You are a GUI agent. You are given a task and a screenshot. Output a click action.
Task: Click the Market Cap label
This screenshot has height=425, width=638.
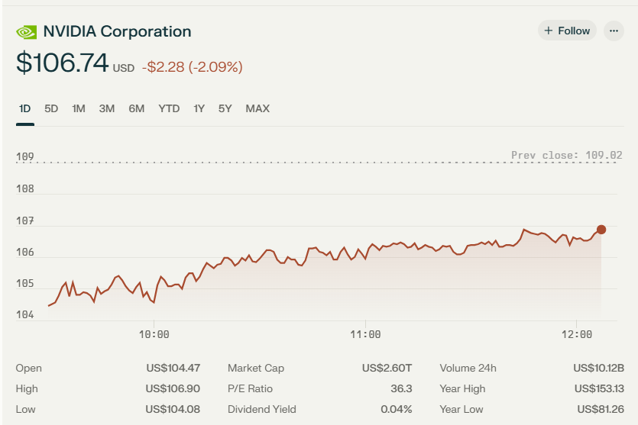click(x=256, y=368)
